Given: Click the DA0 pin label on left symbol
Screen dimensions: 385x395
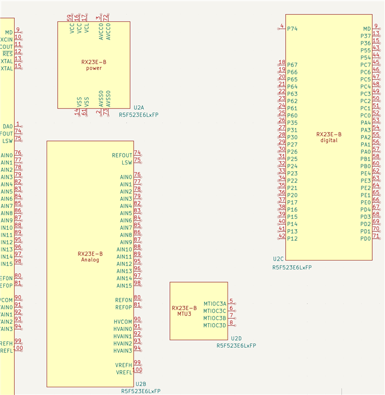Looking at the screenshot, I should pyautogui.click(x=8, y=127).
